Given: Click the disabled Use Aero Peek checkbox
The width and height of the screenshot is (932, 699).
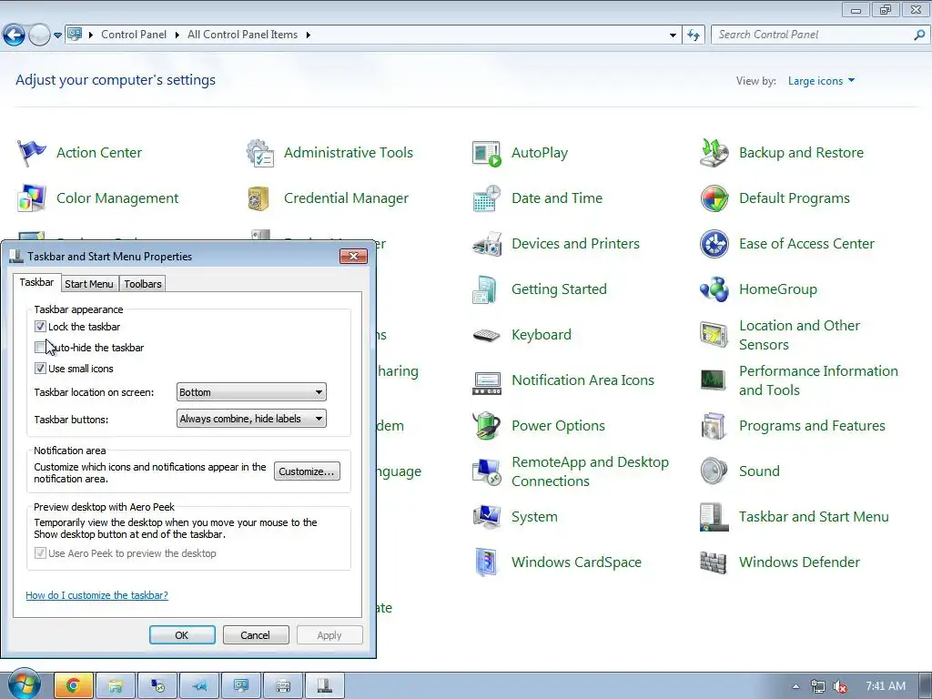Looking at the screenshot, I should pyautogui.click(x=40, y=553).
